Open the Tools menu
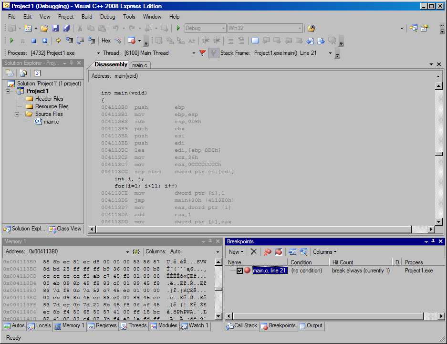This screenshot has width=447, height=344. pos(129,17)
